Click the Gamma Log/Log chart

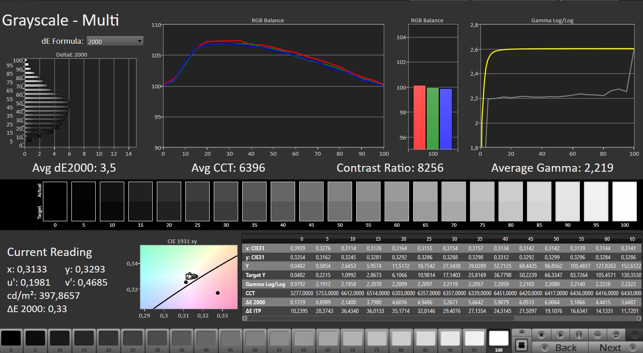[x=557, y=86]
